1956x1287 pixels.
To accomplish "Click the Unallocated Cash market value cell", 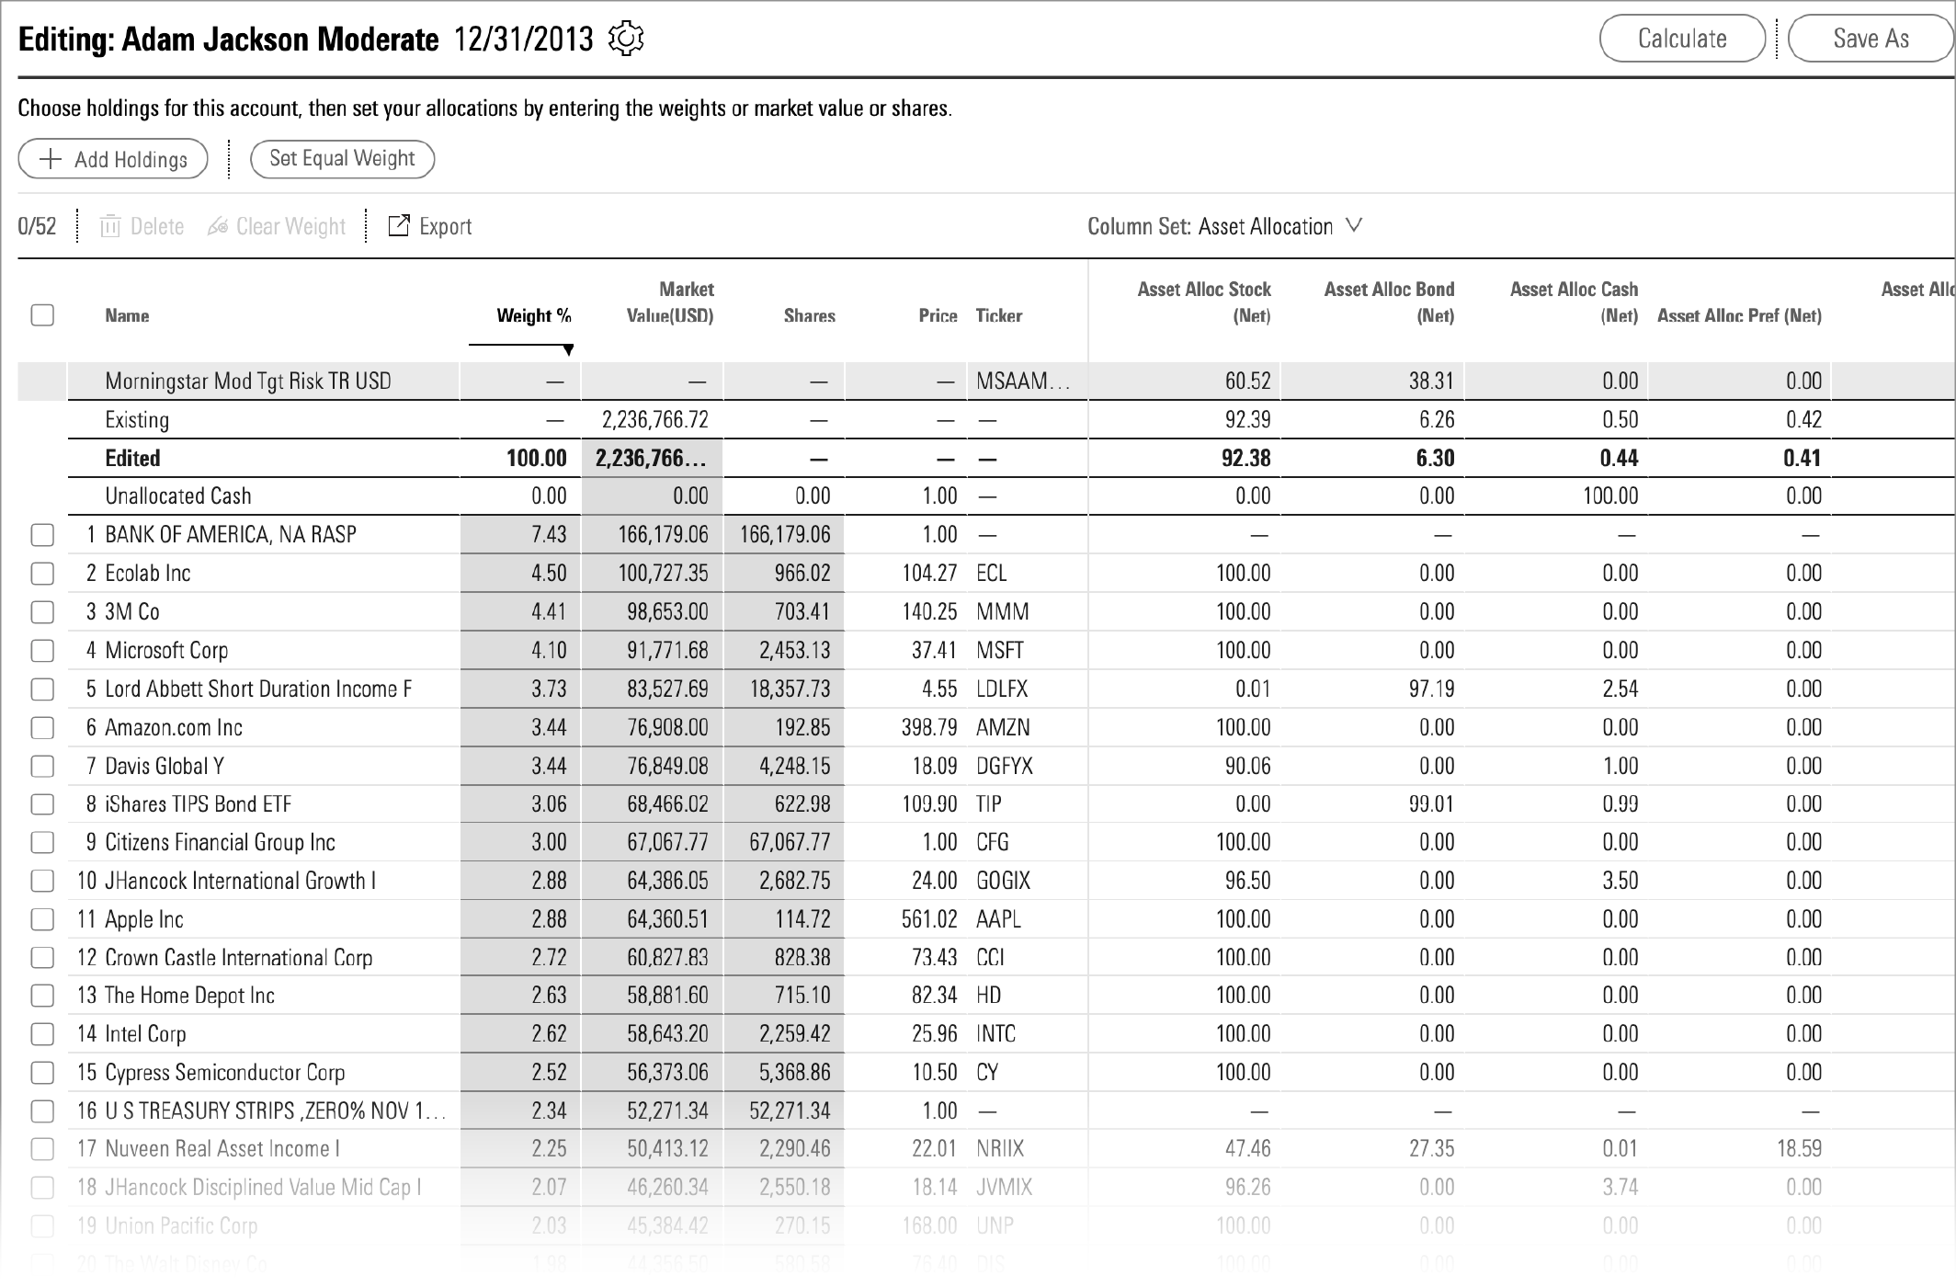I will coord(652,496).
